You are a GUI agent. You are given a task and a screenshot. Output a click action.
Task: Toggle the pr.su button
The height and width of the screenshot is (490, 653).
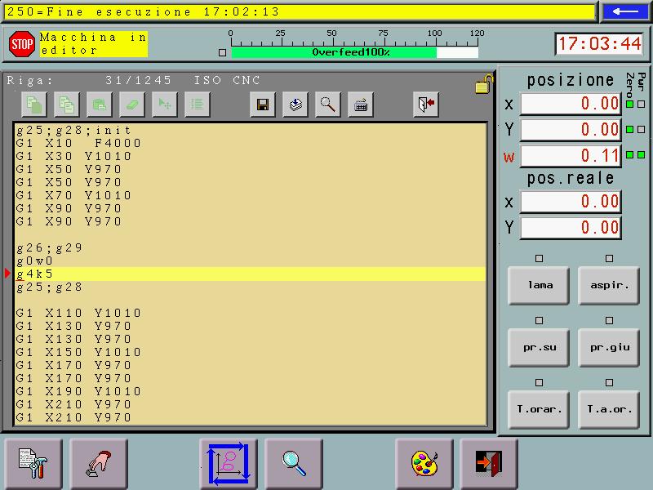(539, 347)
